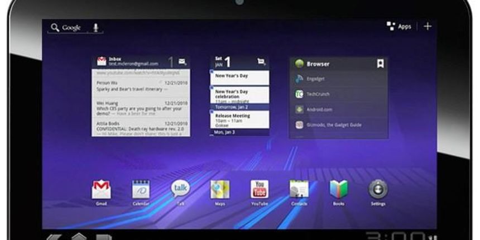Image resolution: width=480 pixels, height=240 pixels.
Task: Open New Year's Day celebration event
Action: point(239,95)
